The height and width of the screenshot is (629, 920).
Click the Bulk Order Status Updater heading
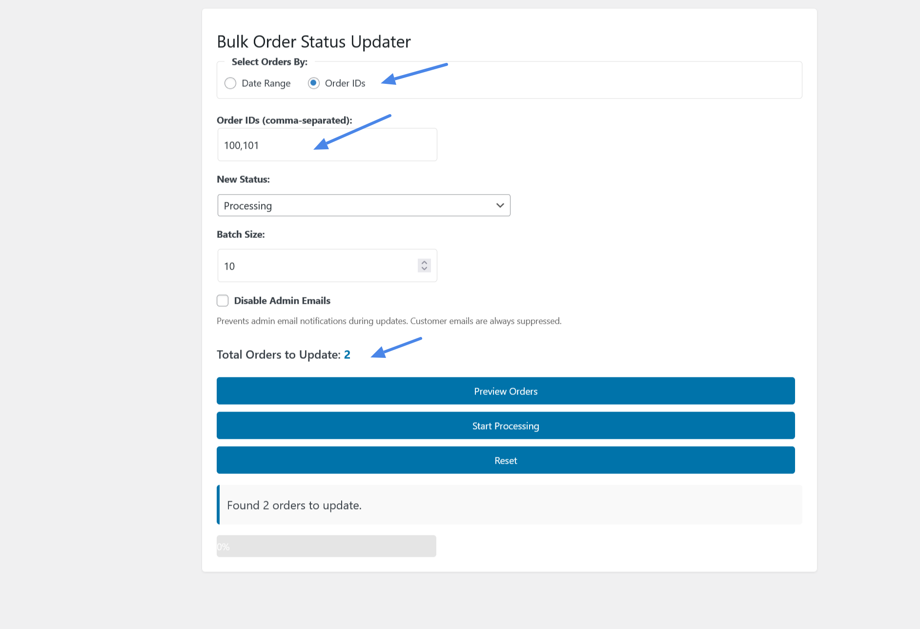tap(313, 41)
